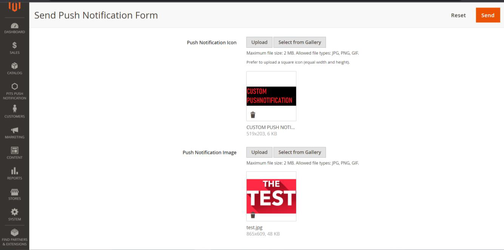Click the Magento logo icon

tap(14, 7)
